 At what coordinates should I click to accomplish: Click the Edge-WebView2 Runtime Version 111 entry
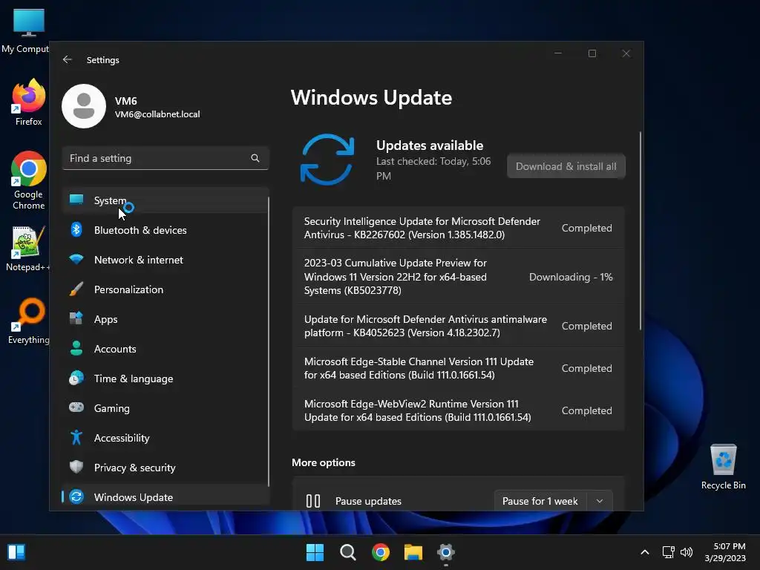459,410
